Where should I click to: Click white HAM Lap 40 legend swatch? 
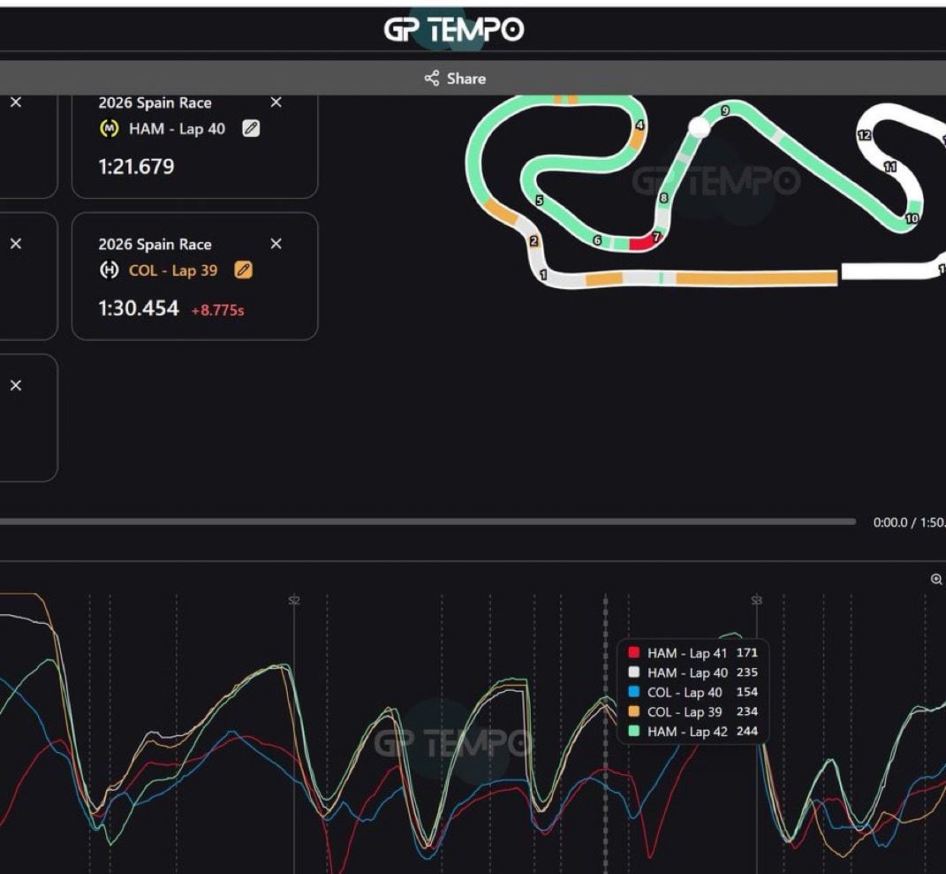(x=633, y=673)
